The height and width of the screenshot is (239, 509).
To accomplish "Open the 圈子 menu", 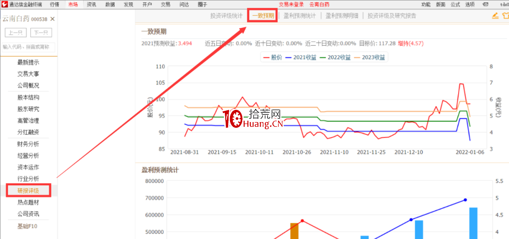I will click(x=203, y=5).
